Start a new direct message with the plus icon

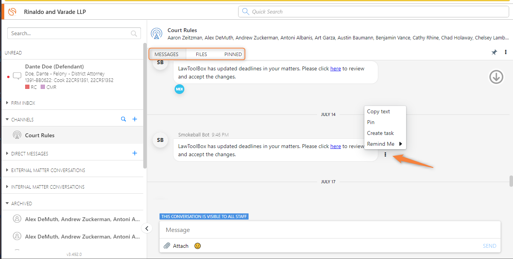click(135, 153)
